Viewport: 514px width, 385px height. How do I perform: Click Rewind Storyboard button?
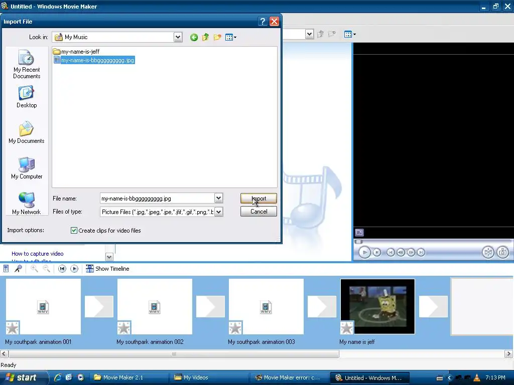point(62,269)
